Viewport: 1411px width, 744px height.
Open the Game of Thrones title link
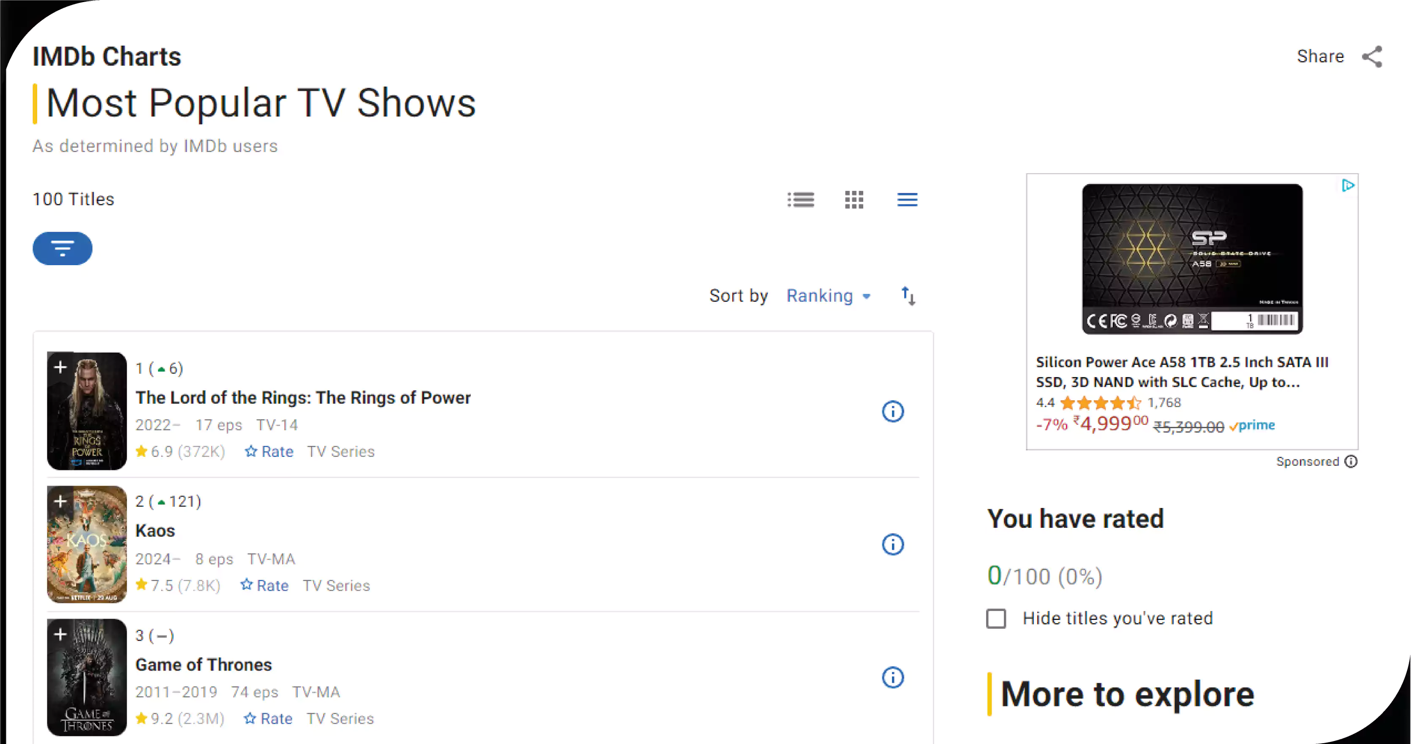[x=204, y=665]
